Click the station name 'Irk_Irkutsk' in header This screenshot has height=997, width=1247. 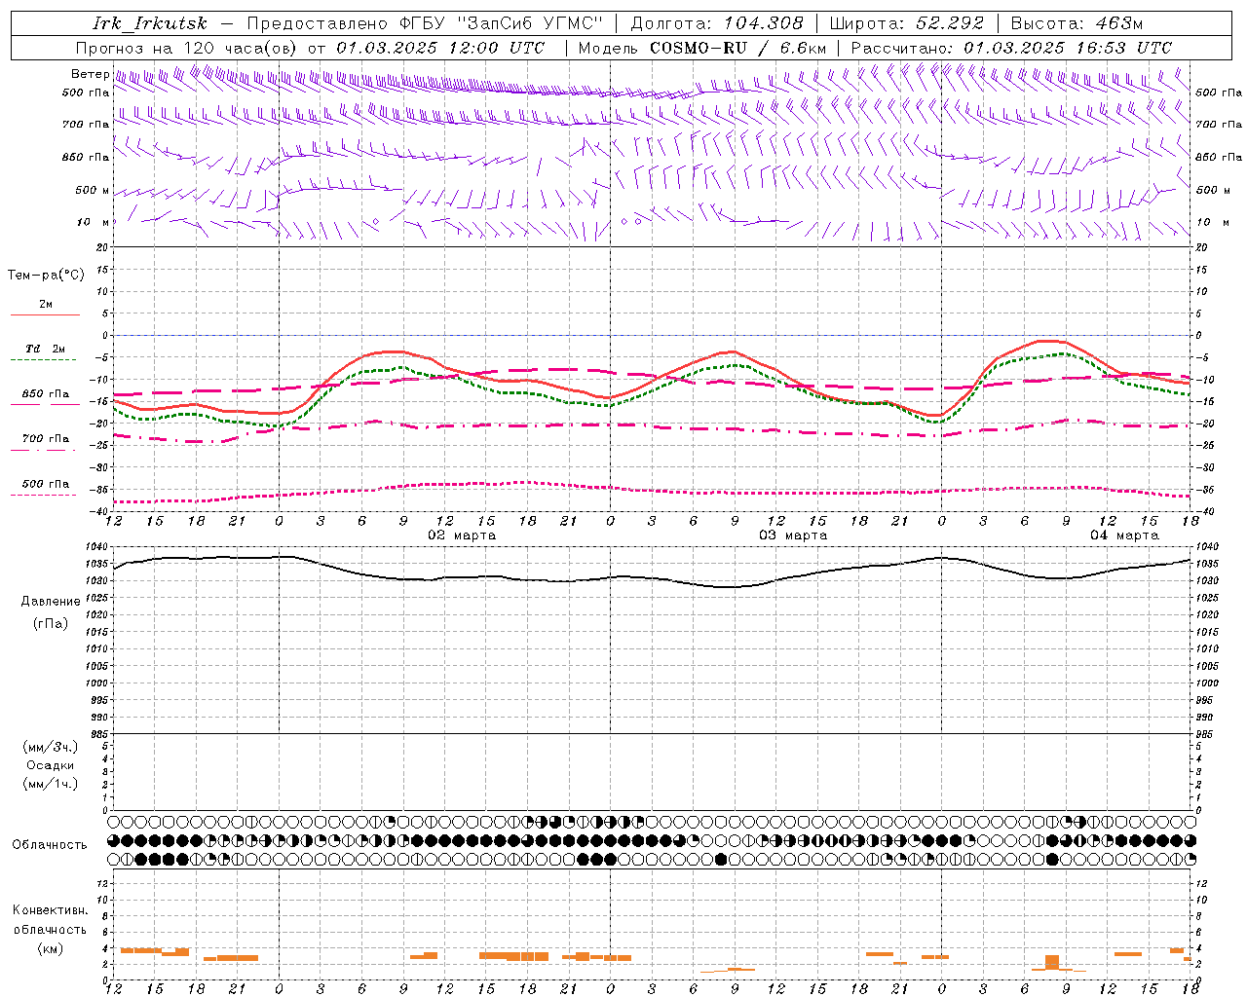coord(150,23)
